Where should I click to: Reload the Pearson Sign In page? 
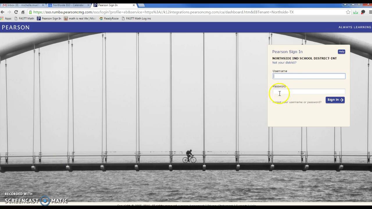point(16,12)
